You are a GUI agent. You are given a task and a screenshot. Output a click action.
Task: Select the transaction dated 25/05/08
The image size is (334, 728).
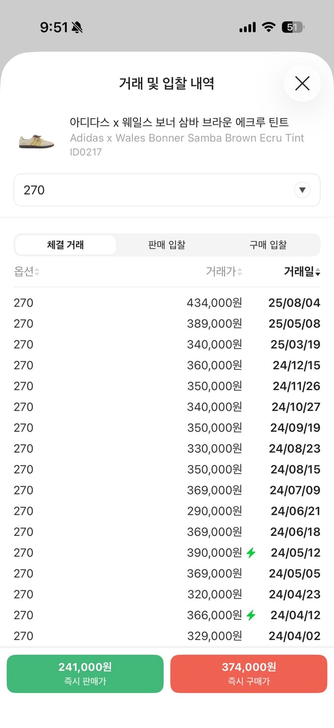[x=167, y=323]
